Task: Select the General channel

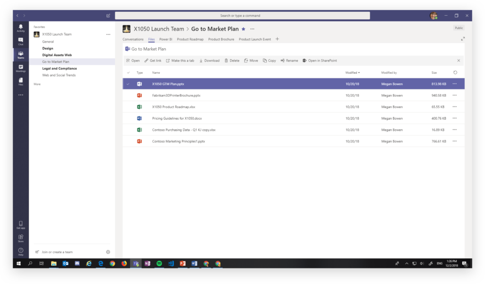Action: [x=48, y=42]
